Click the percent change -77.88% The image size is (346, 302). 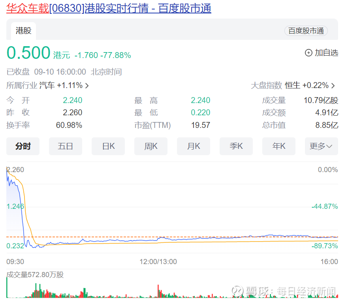(116, 55)
